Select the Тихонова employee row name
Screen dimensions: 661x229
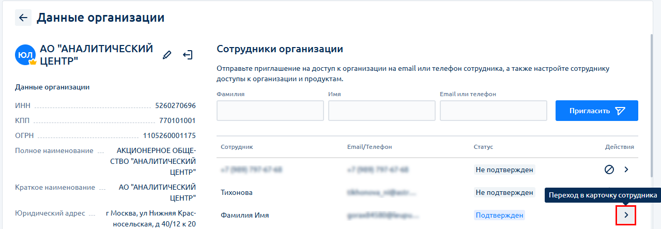point(237,192)
